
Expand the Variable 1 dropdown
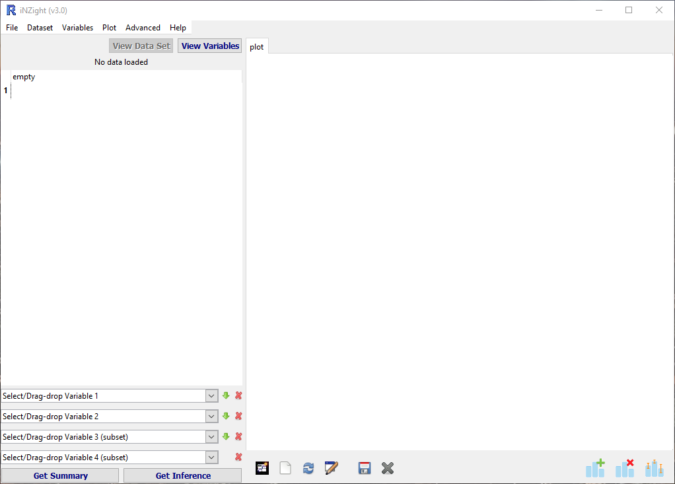coord(211,396)
